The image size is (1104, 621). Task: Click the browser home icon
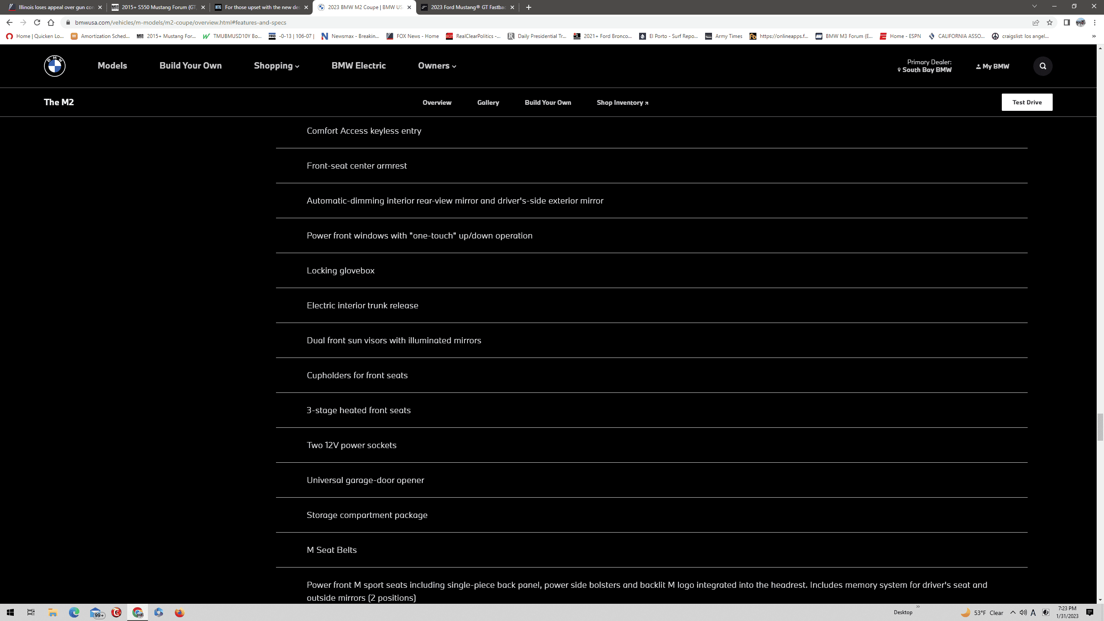tap(51, 22)
